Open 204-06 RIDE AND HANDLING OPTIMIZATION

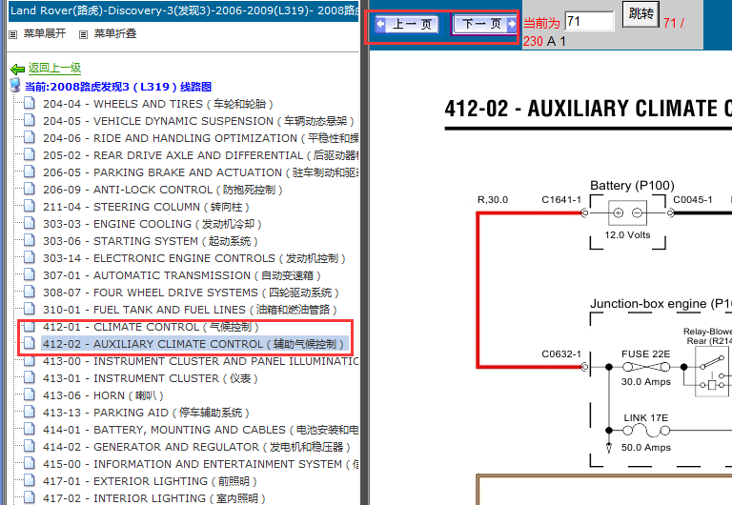pos(200,138)
